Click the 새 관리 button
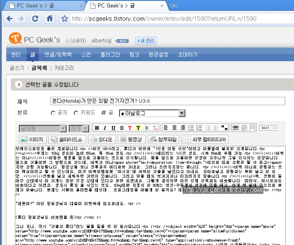The image size is (294, 245). pyautogui.click(x=146, y=41)
